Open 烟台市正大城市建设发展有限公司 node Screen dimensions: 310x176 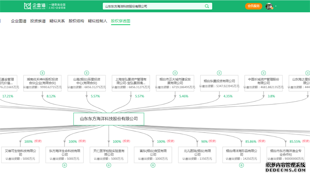point(175,83)
